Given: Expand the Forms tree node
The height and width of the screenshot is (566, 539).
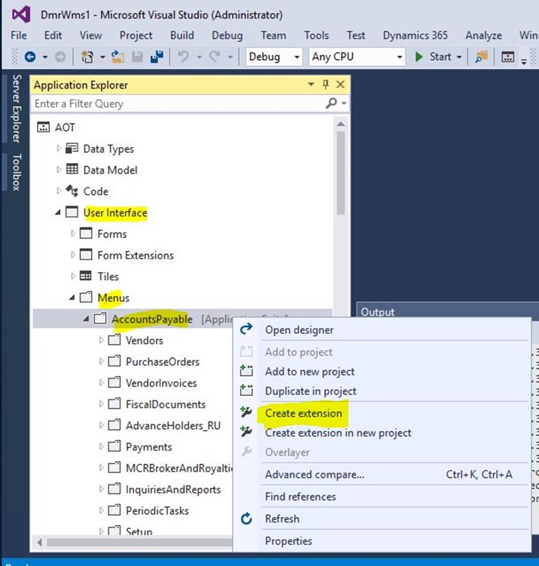Looking at the screenshot, I should point(72,233).
